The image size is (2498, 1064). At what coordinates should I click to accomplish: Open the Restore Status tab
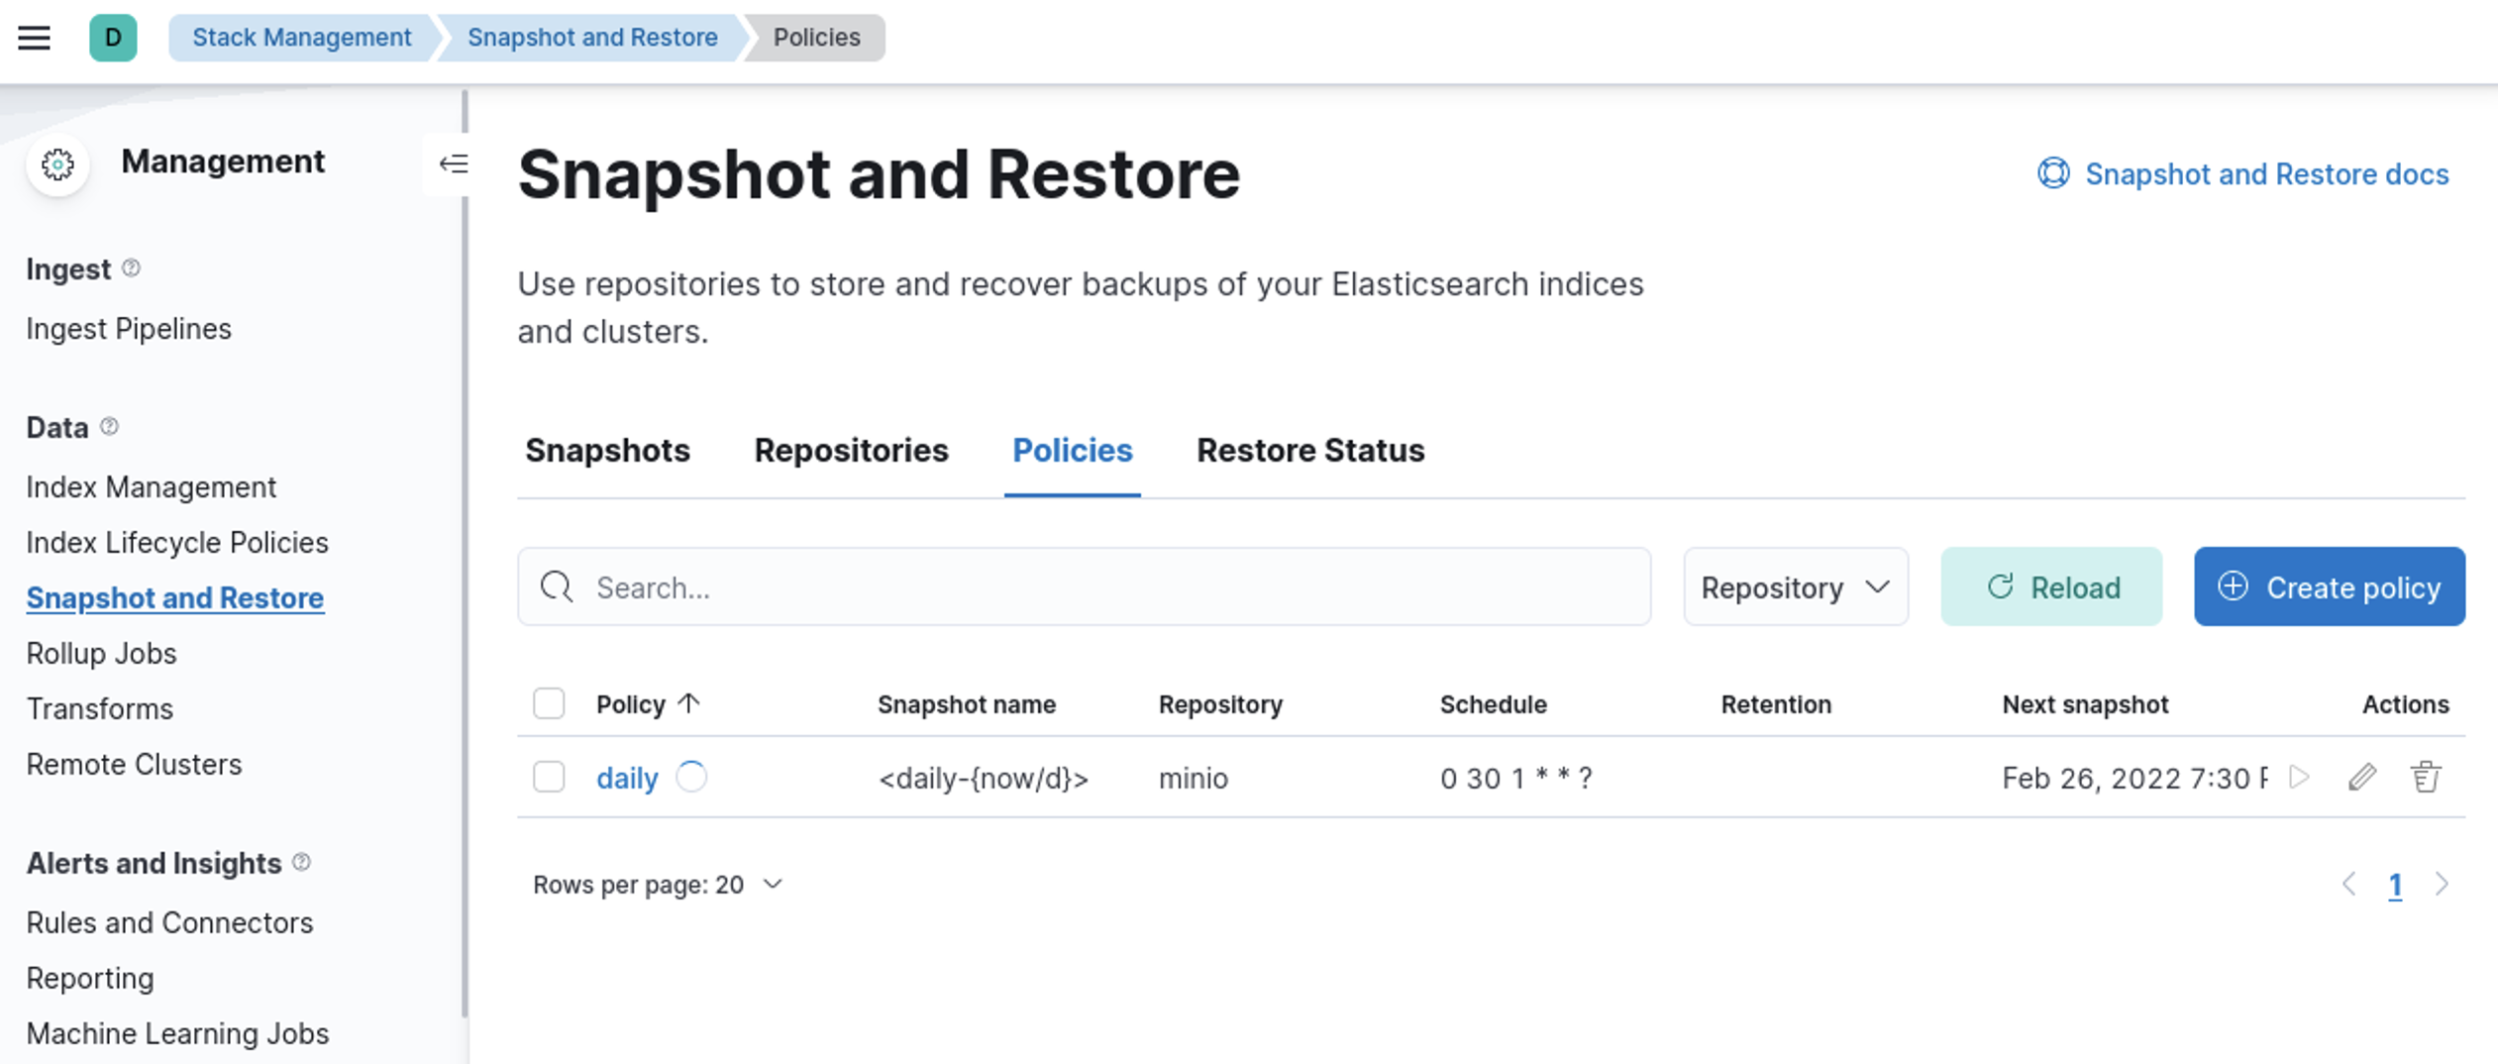pos(1309,451)
